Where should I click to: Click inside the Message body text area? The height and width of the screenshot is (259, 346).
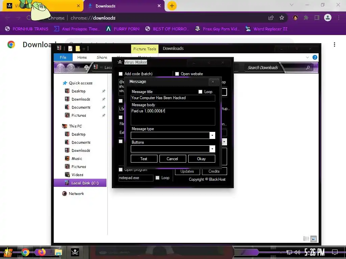(x=173, y=116)
